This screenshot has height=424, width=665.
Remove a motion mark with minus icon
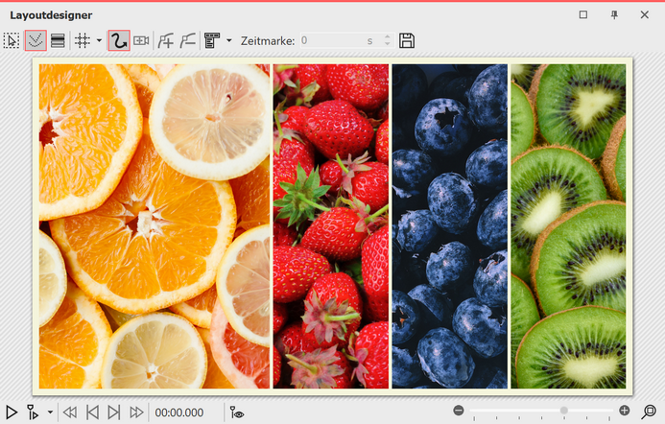click(x=190, y=40)
